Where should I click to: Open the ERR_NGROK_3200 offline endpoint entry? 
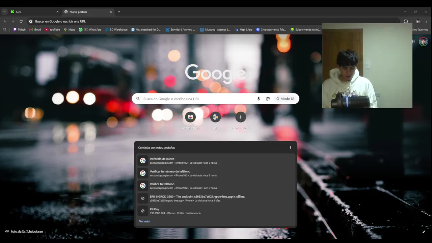216,198
